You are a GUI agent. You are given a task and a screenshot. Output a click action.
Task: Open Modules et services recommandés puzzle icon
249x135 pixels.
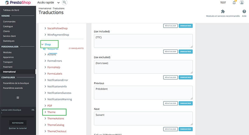pos(223,12)
